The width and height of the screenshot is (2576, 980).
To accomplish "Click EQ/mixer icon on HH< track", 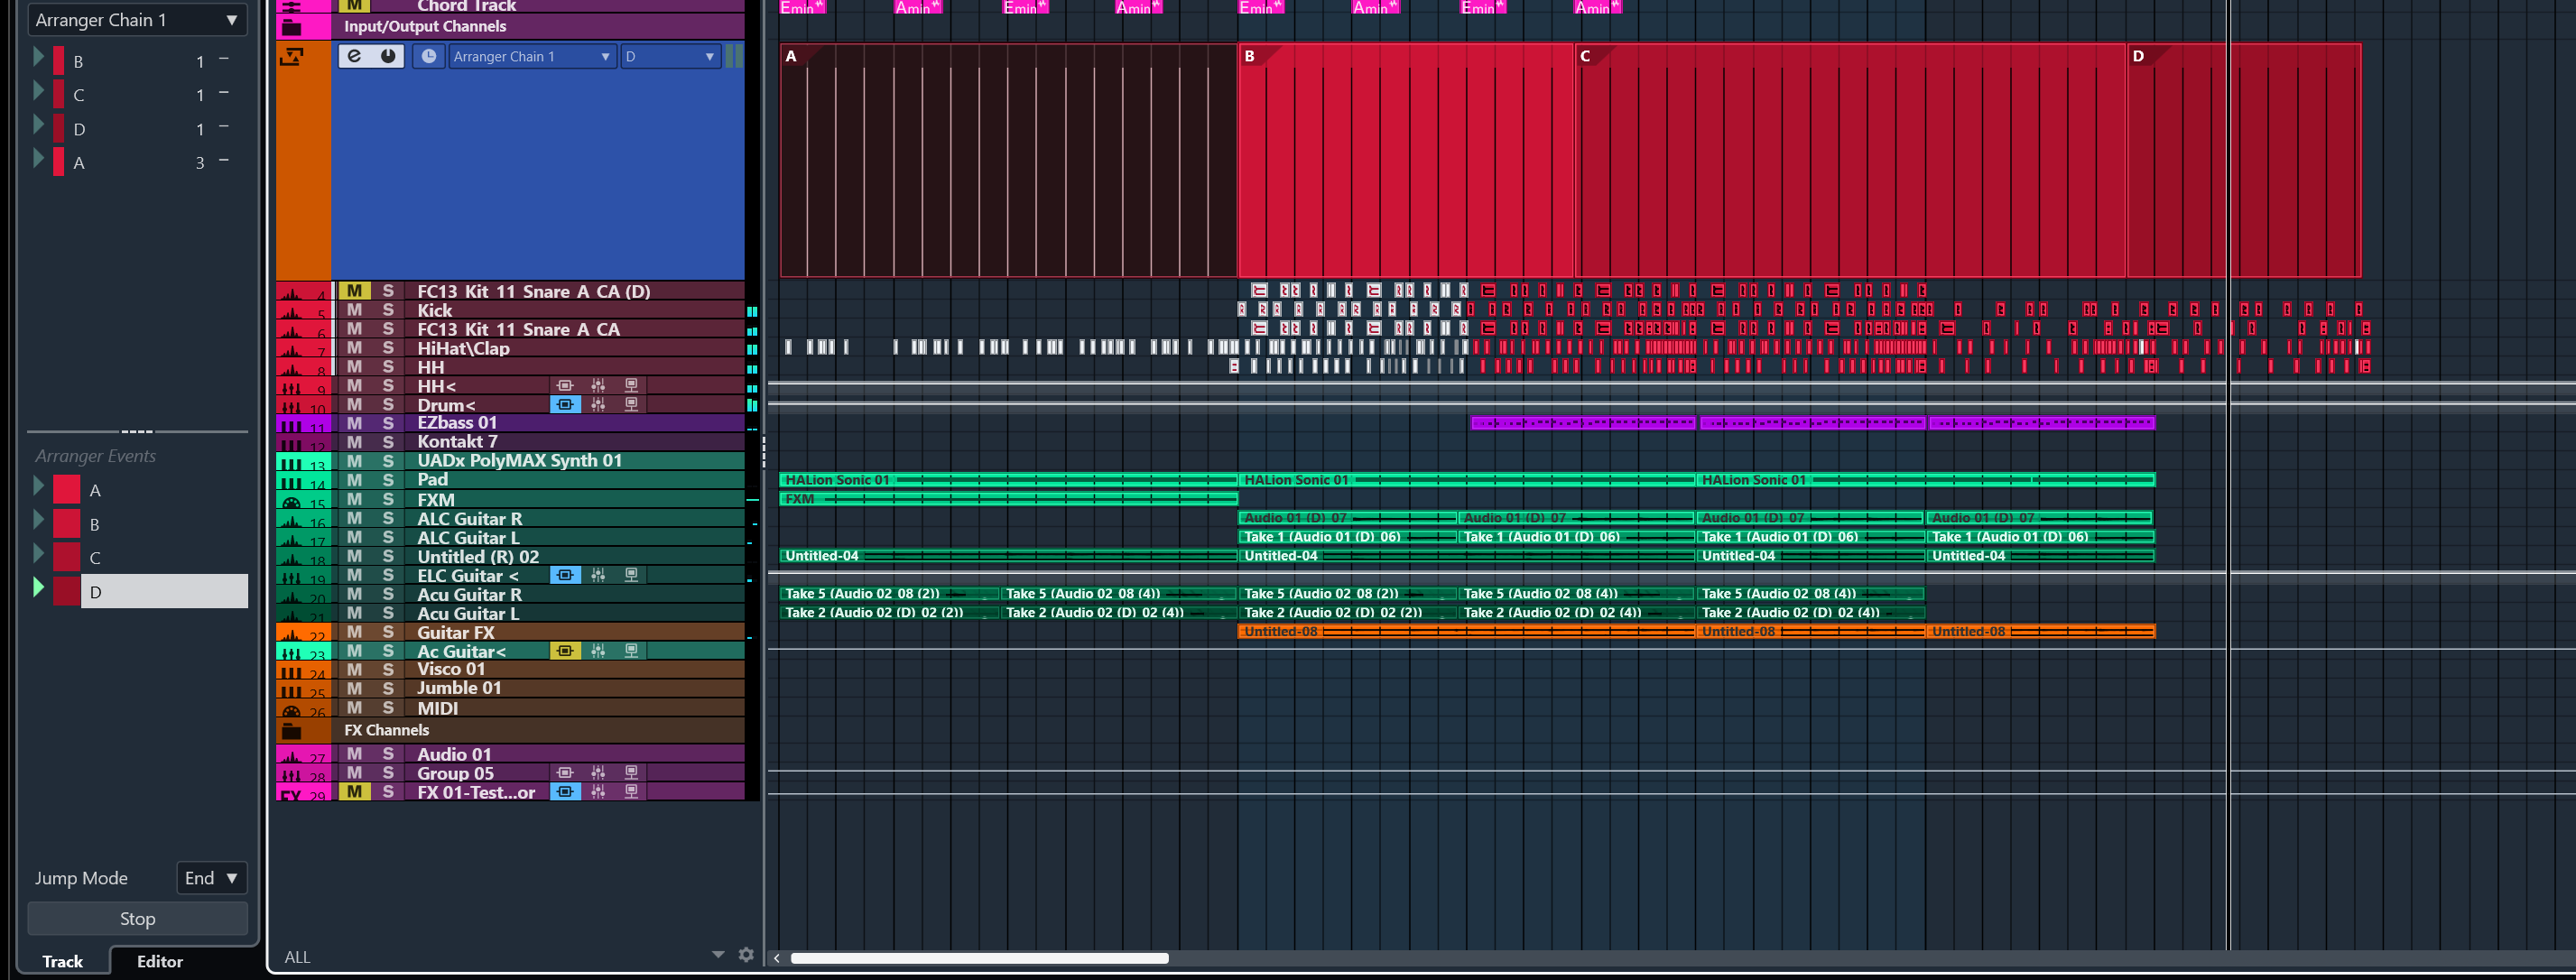I will pyautogui.click(x=598, y=386).
